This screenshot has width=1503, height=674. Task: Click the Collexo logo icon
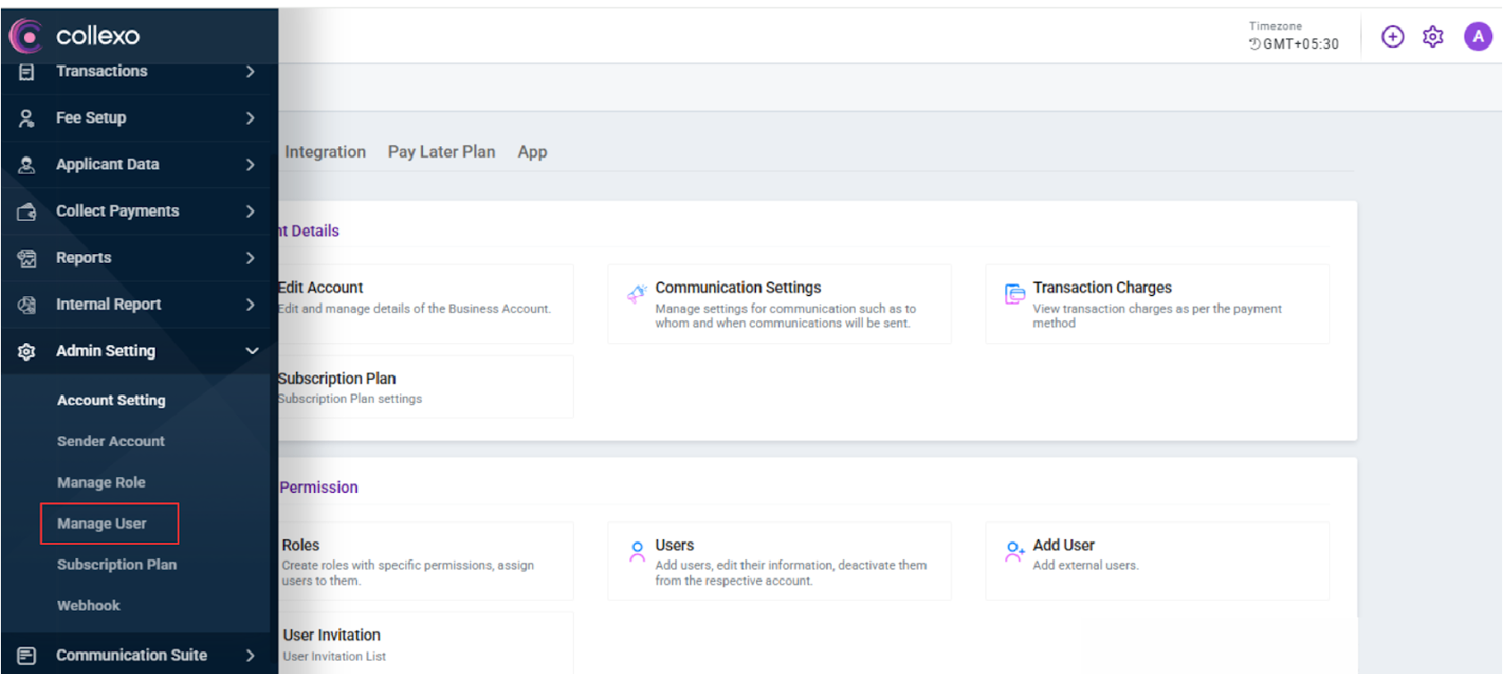click(x=26, y=36)
